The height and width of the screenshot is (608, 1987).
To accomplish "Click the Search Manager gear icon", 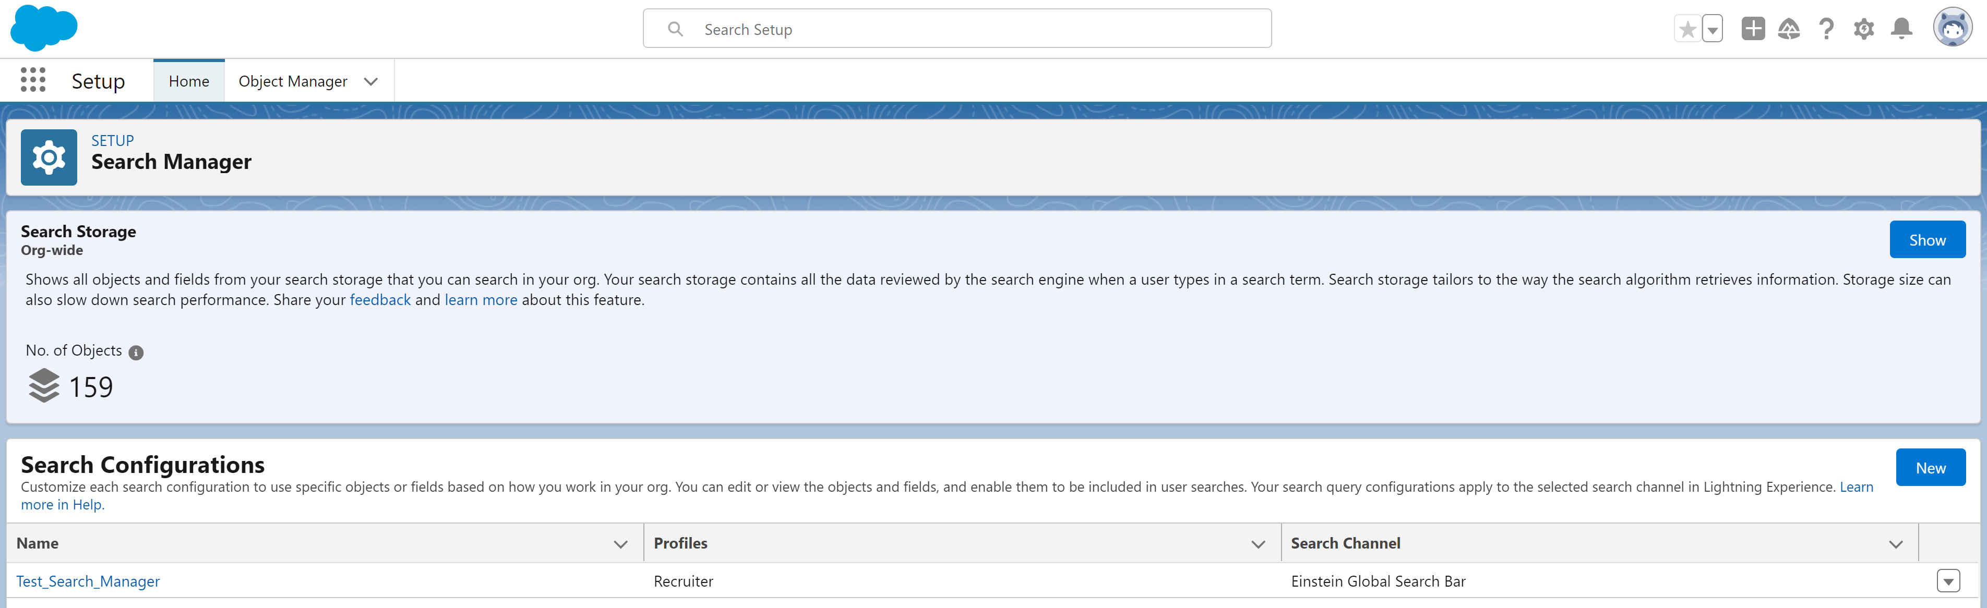I will (49, 157).
